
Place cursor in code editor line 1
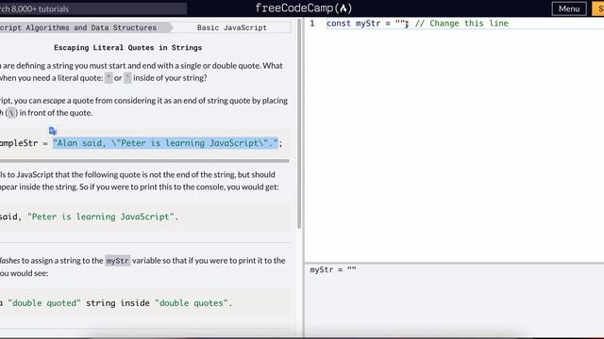pyautogui.click(x=465, y=24)
